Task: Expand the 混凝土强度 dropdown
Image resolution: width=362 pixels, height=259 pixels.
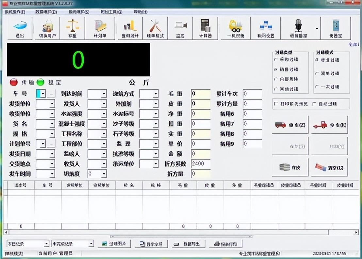Action: pyautogui.click(x=104, y=124)
